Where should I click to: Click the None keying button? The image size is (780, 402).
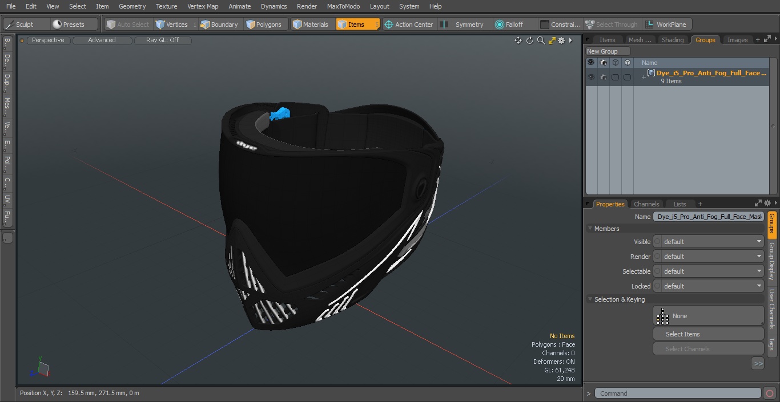(x=709, y=316)
